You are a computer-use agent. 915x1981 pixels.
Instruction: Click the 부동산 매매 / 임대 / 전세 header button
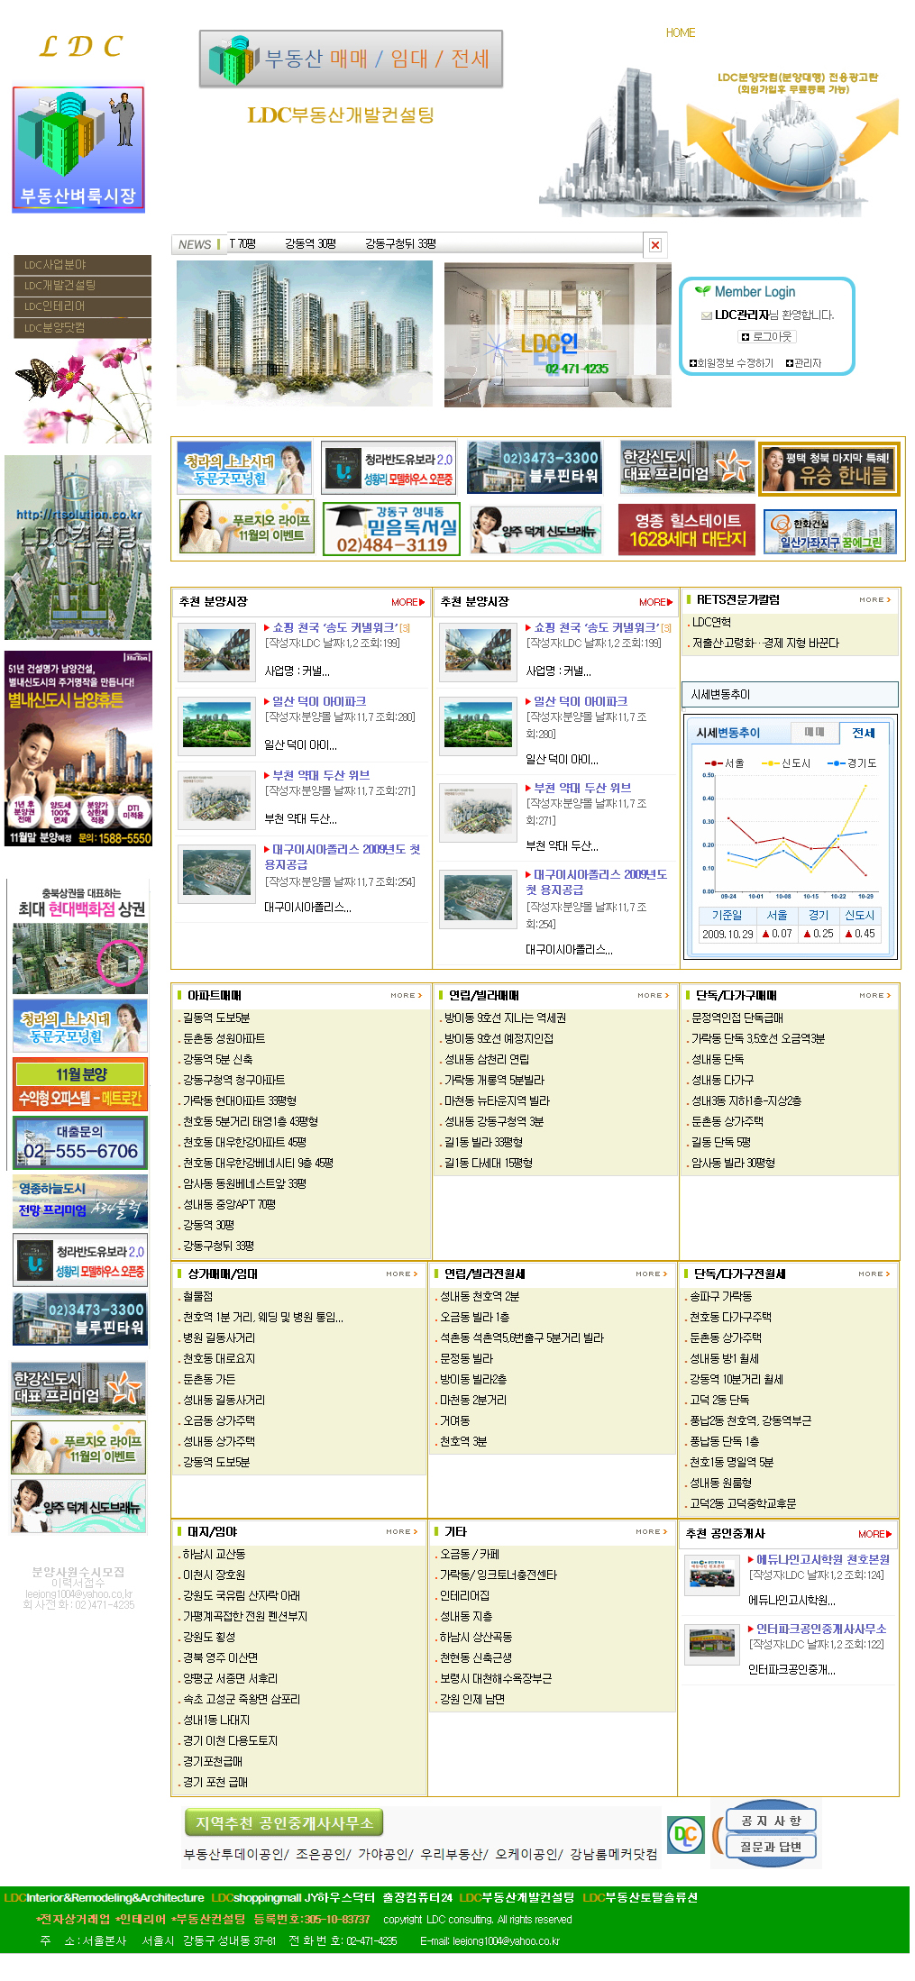(x=352, y=59)
